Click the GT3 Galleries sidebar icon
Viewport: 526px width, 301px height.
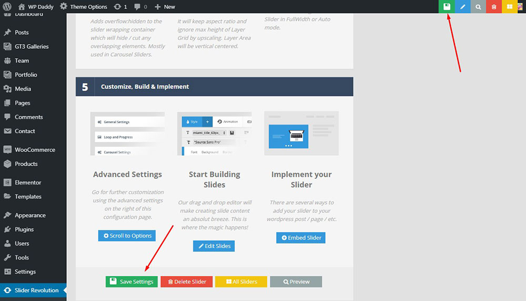click(x=7, y=47)
